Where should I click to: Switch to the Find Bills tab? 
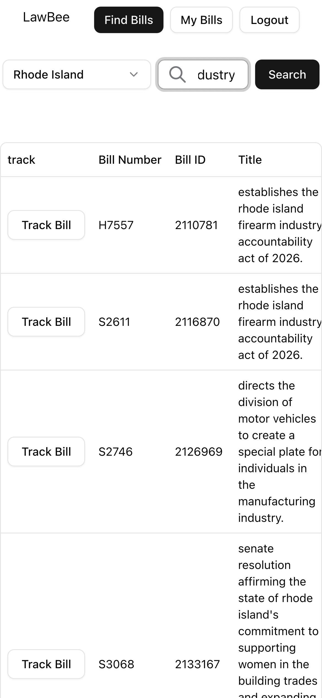129,20
